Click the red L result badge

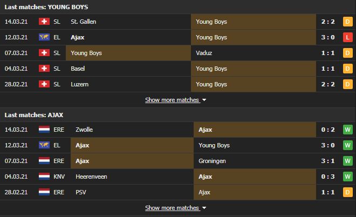pos(347,37)
